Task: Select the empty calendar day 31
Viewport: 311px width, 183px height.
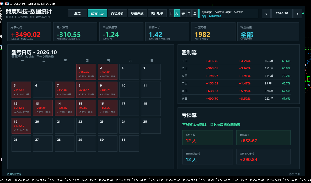Action: [x=129, y=144]
